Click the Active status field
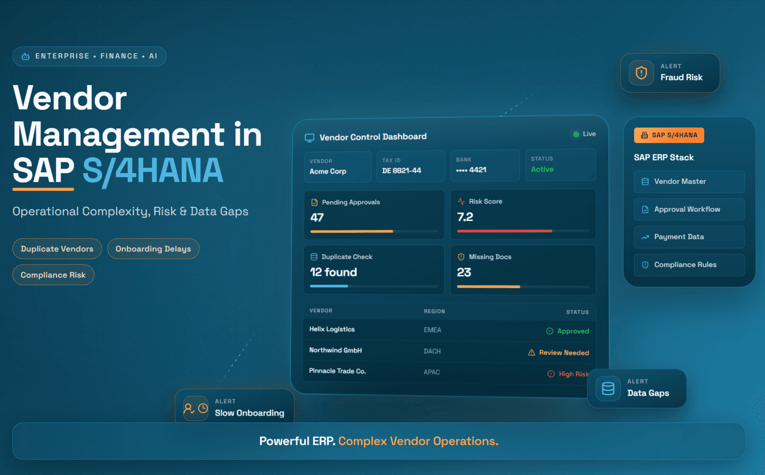Viewport: 765px width, 475px height. tap(561, 165)
